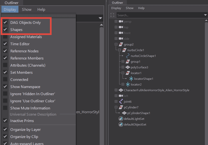Enable Show Mute Information
This screenshot has height=145, width=208.
pyautogui.click(x=5, y=108)
